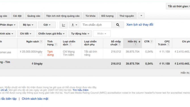The image size is (190, 107).
Task: Open the Tất cả thời gian date range
Action: (178, 6)
